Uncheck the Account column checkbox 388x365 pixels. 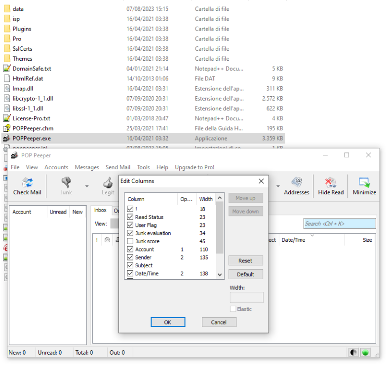[x=130, y=249]
